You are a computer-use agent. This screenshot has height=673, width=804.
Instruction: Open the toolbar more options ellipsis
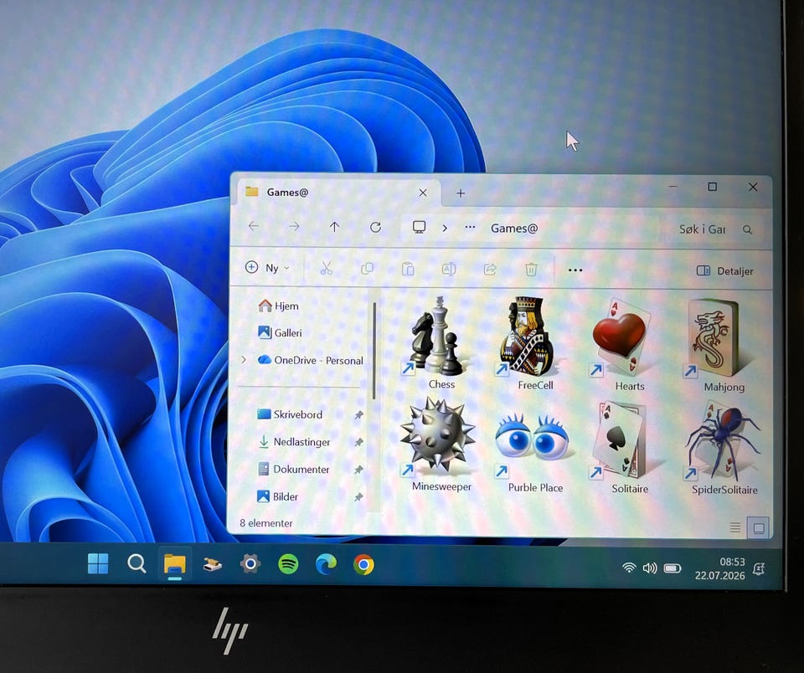coord(575,270)
